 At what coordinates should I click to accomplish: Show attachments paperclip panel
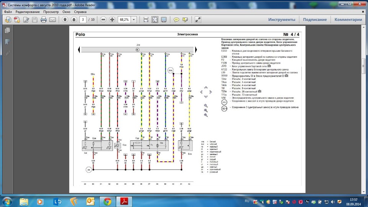pos(7,53)
